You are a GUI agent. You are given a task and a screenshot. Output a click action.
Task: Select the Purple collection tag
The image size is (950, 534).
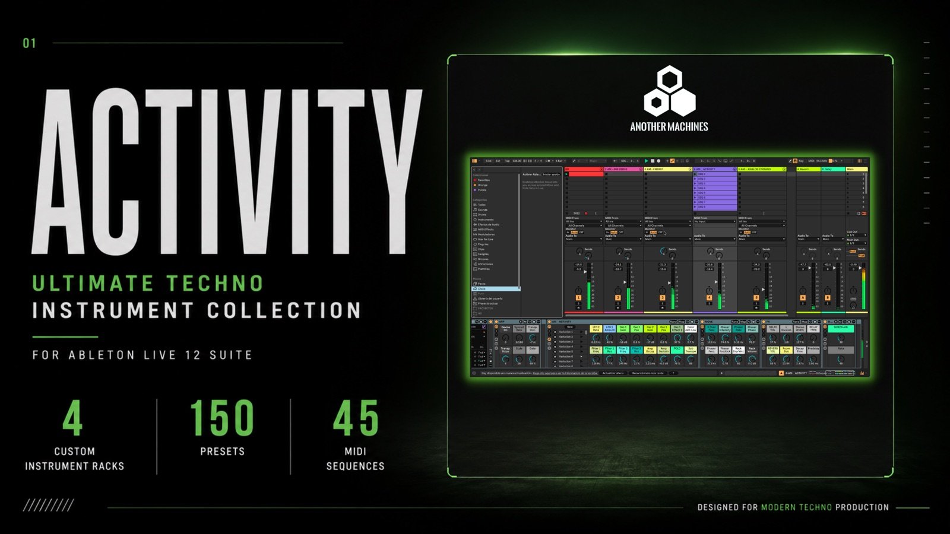480,190
